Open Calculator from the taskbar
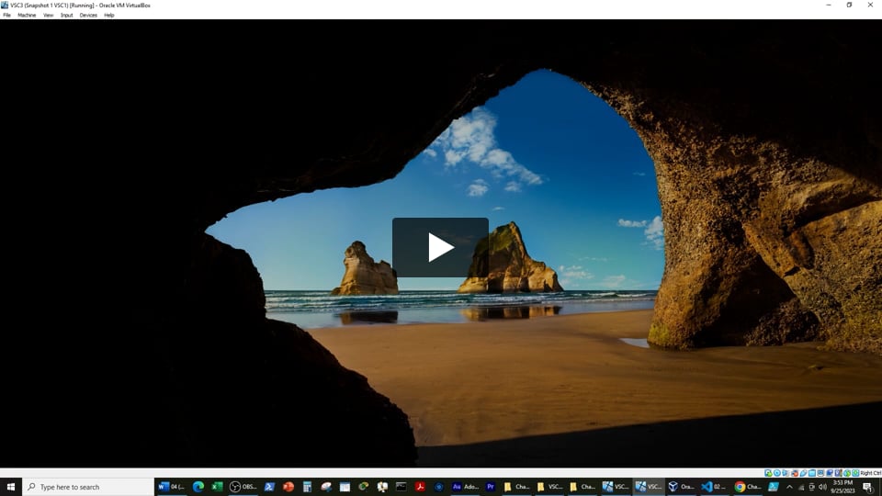This screenshot has height=496, width=882. pyautogui.click(x=307, y=487)
